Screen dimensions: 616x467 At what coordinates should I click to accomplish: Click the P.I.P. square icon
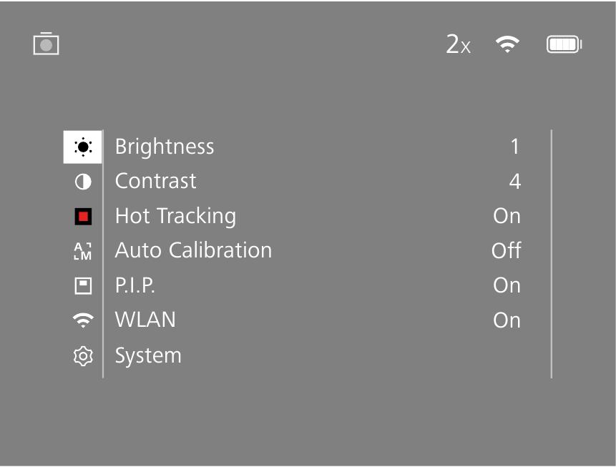pyautogui.click(x=83, y=286)
